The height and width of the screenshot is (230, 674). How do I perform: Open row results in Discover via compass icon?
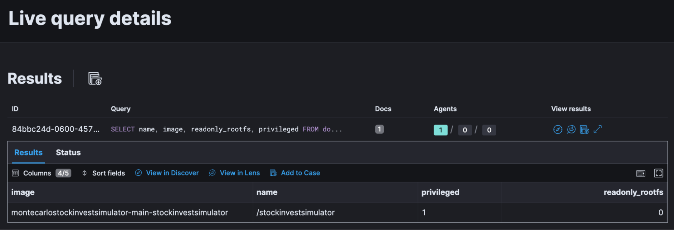tap(558, 129)
